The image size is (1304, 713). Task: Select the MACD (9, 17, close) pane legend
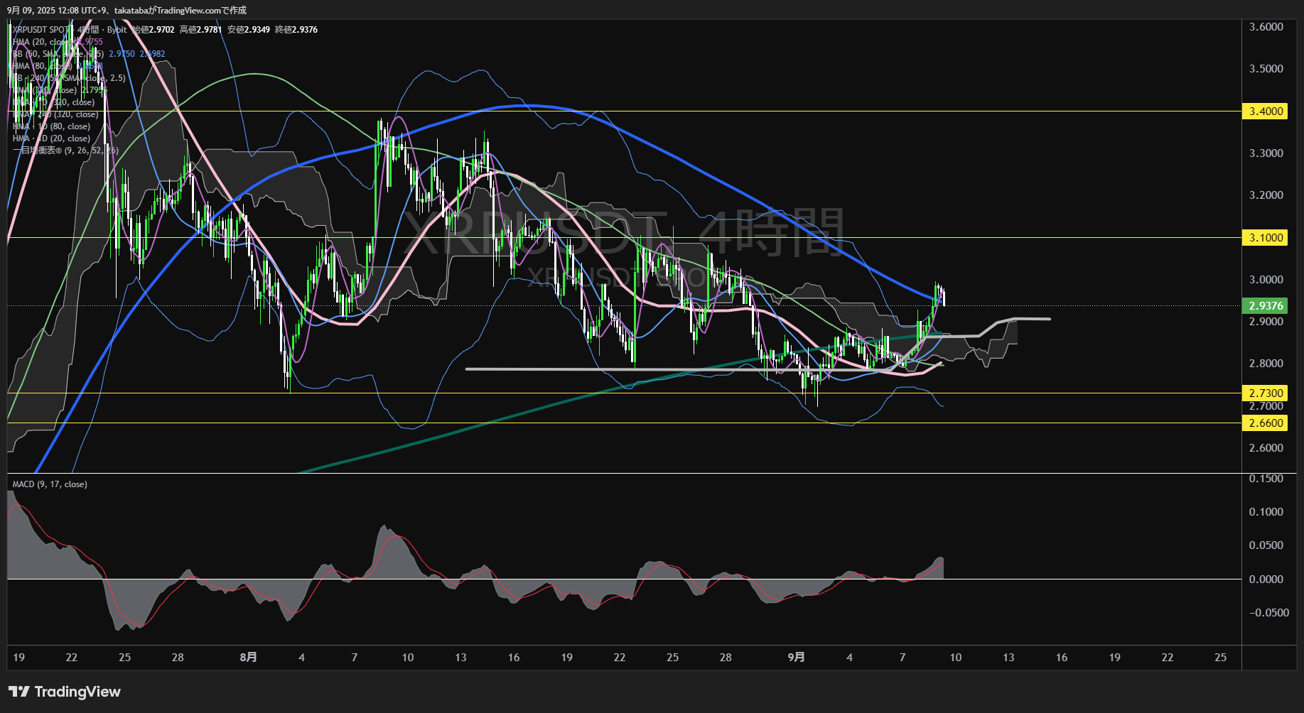click(x=50, y=484)
